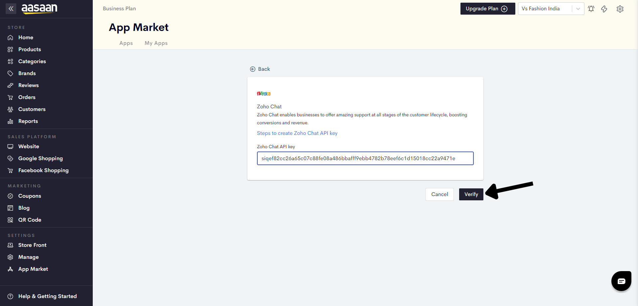
Task: Open notifications bell icon
Action: (x=591, y=9)
